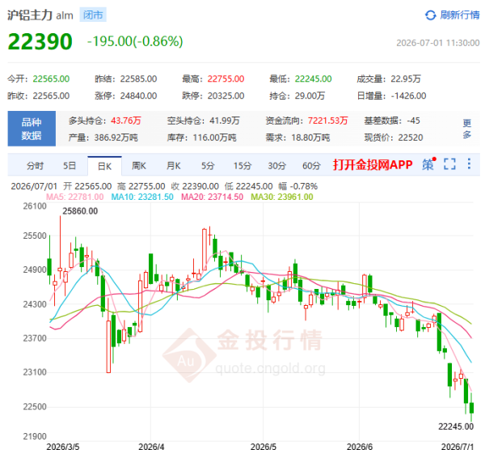Viewport: 485px width, 450px height.
Task: Click the refresh quotes icon
Action: [430, 15]
